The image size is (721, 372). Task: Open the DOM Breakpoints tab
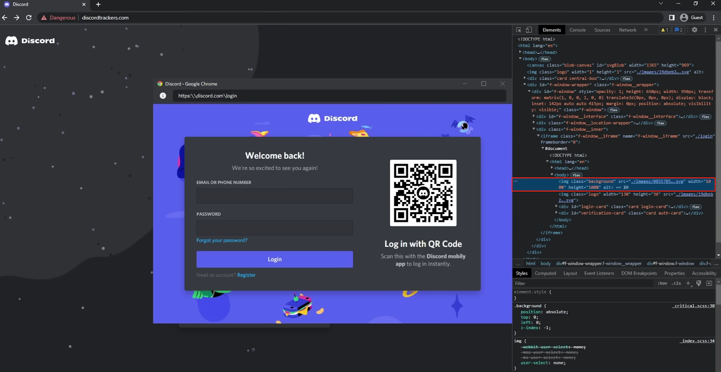[639, 273]
